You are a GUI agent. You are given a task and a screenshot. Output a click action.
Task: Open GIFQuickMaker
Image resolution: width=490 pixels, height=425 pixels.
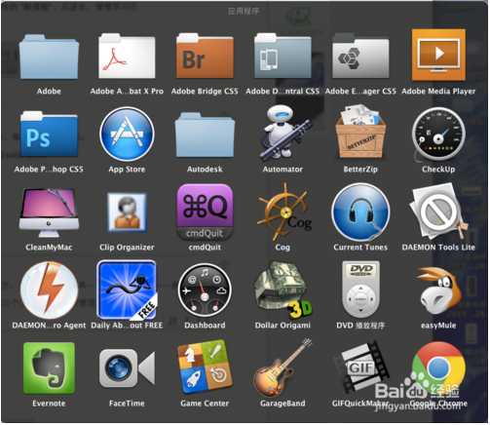click(x=361, y=367)
